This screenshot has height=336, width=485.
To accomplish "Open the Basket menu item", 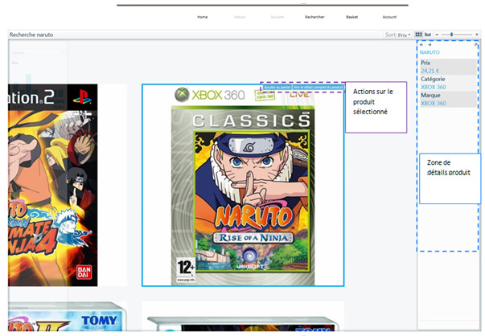I will tap(352, 17).
